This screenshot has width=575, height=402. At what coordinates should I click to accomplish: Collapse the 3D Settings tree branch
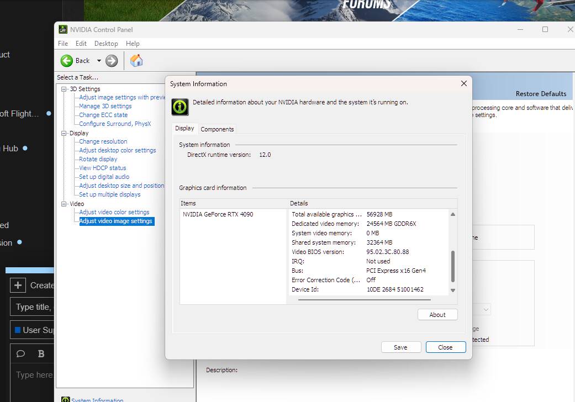[64, 89]
